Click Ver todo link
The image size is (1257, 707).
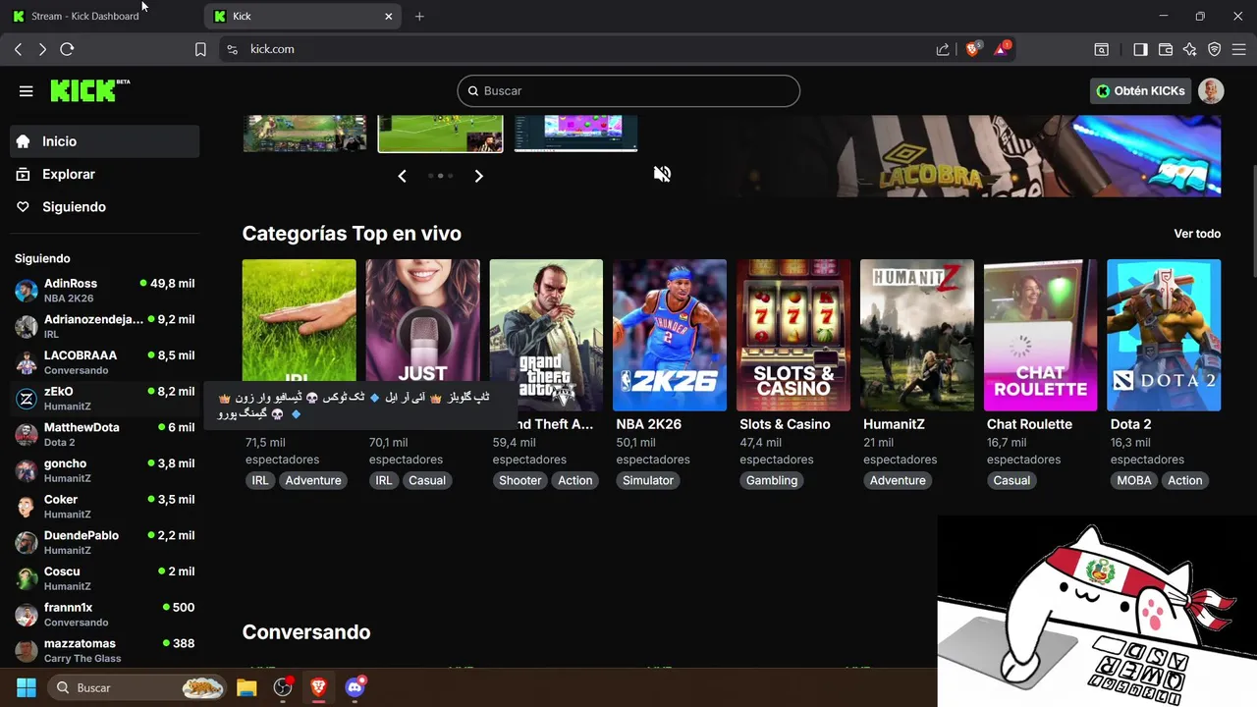coord(1197,234)
